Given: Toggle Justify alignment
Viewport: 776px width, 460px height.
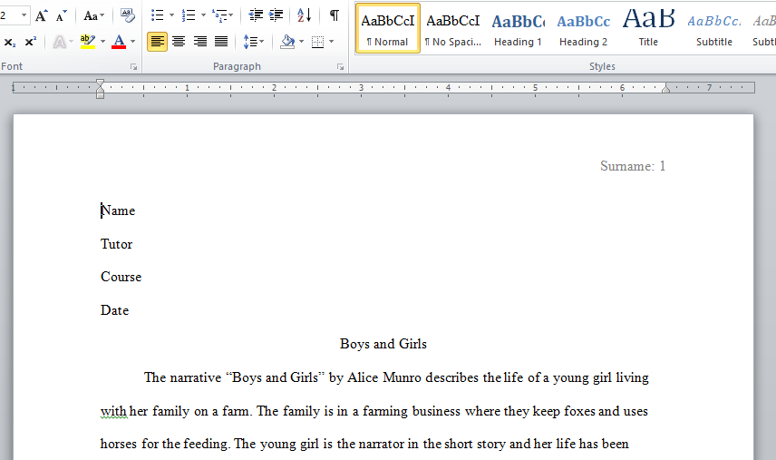Looking at the screenshot, I should 221,42.
